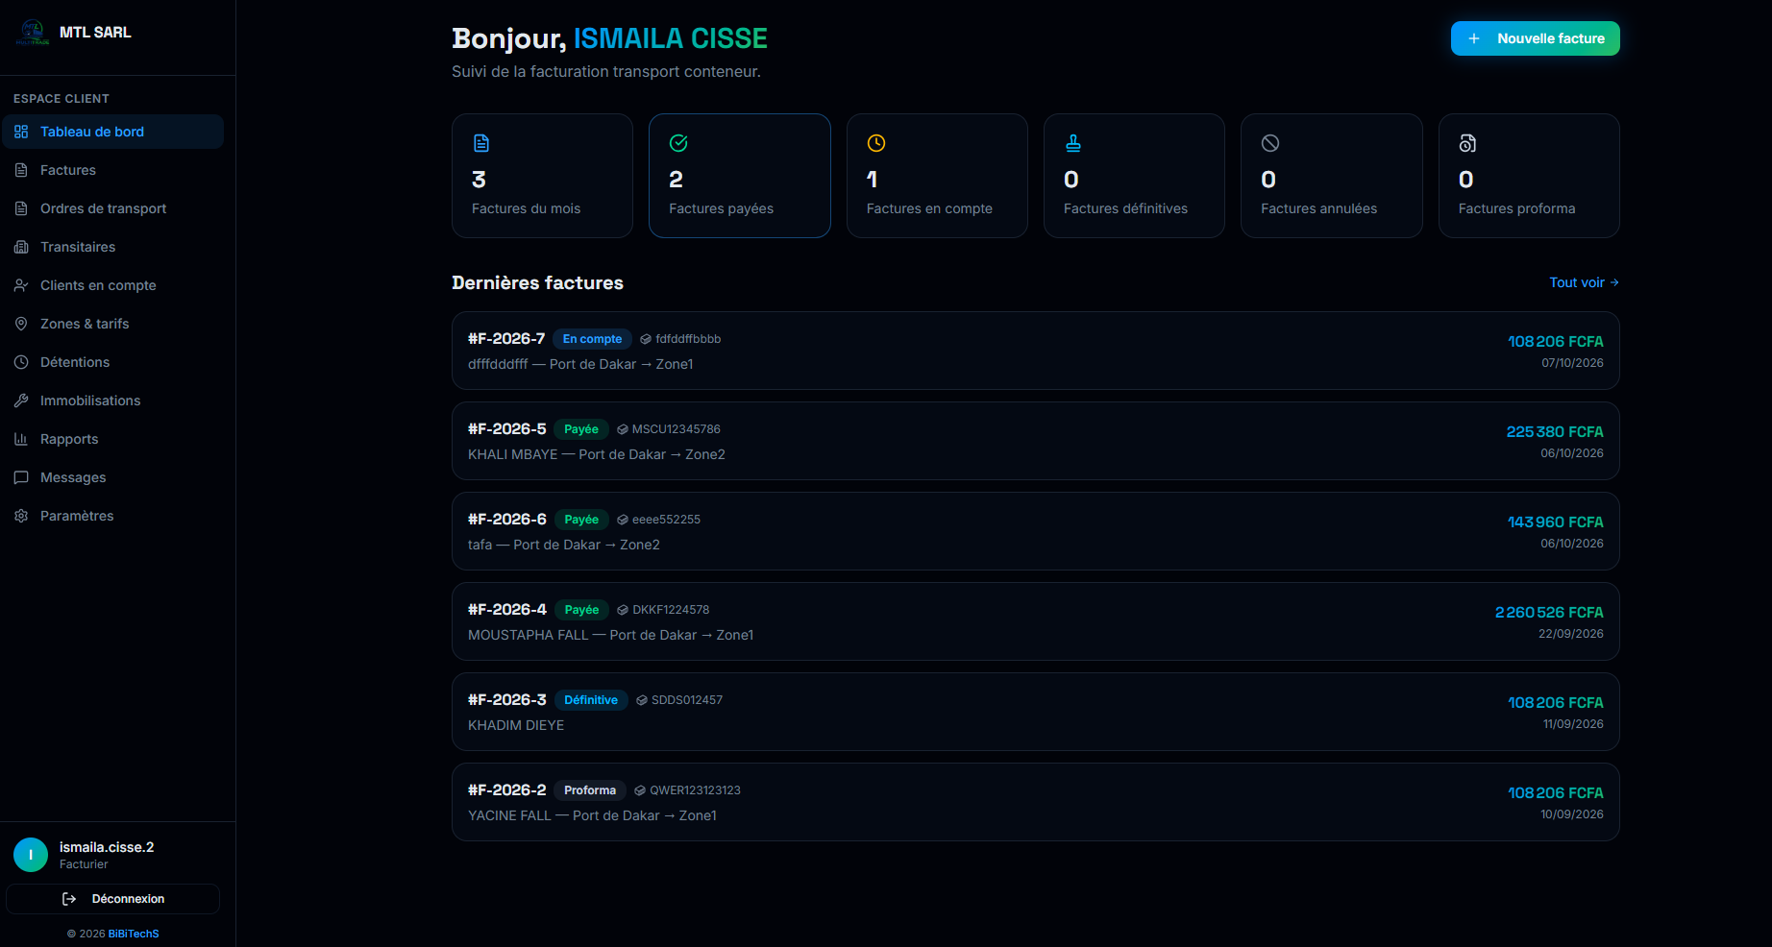Click the Payée badge on #F-2026-6

point(581,520)
